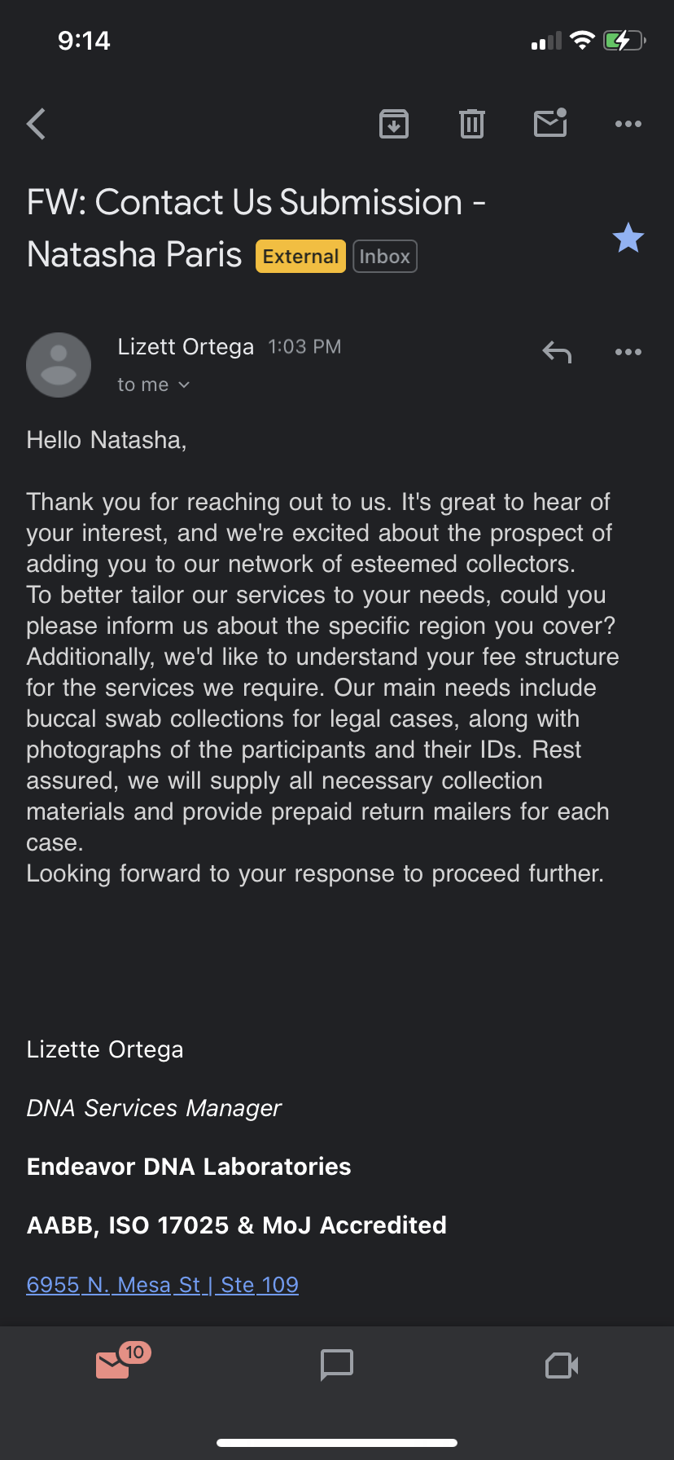Mark email as unread
This screenshot has height=1460, width=674.
(550, 123)
